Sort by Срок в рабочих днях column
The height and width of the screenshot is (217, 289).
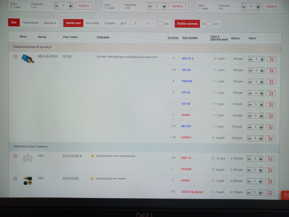(x=219, y=38)
